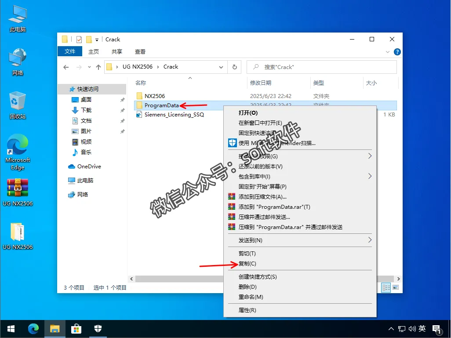Open the UG NX2506 WinRAR archive icon
This screenshot has height=338, width=451.
(x=18, y=192)
